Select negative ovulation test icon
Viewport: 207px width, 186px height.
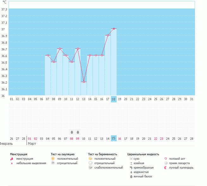[53, 163]
